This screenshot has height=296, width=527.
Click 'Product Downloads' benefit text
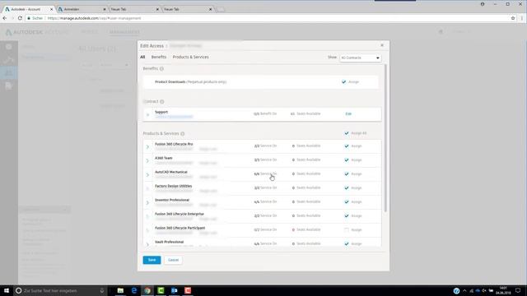pyautogui.click(x=170, y=82)
